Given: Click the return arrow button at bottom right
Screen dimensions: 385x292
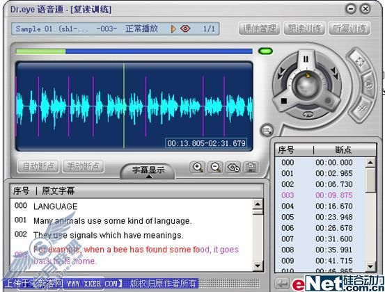Looking at the screenshot, I should 282,284.
